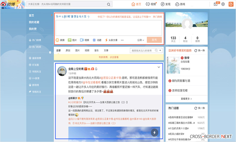This screenshot has height=142, width=236.
Task: Switch to the 视频 feed tab
Action: point(87,50)
